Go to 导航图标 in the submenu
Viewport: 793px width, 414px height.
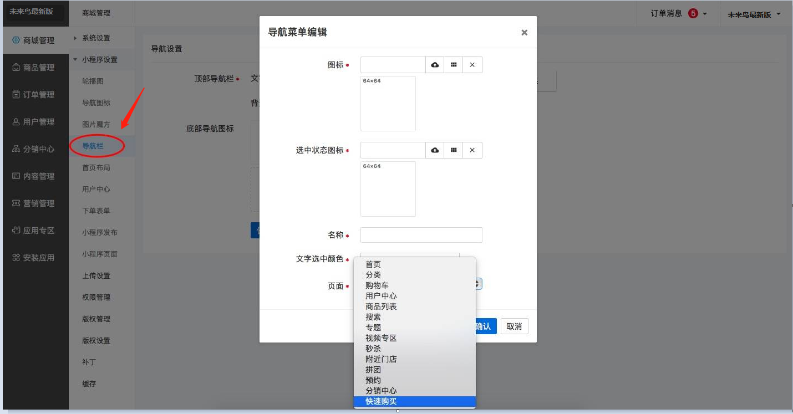tap(96, 103)
